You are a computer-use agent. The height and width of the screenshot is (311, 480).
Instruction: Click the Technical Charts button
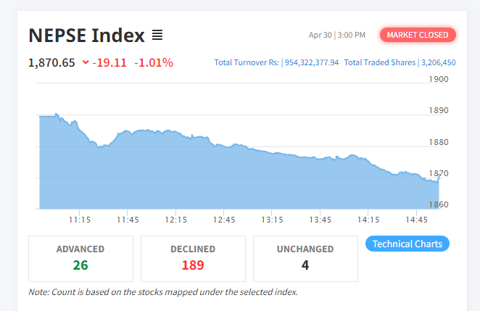coord(407,244)
